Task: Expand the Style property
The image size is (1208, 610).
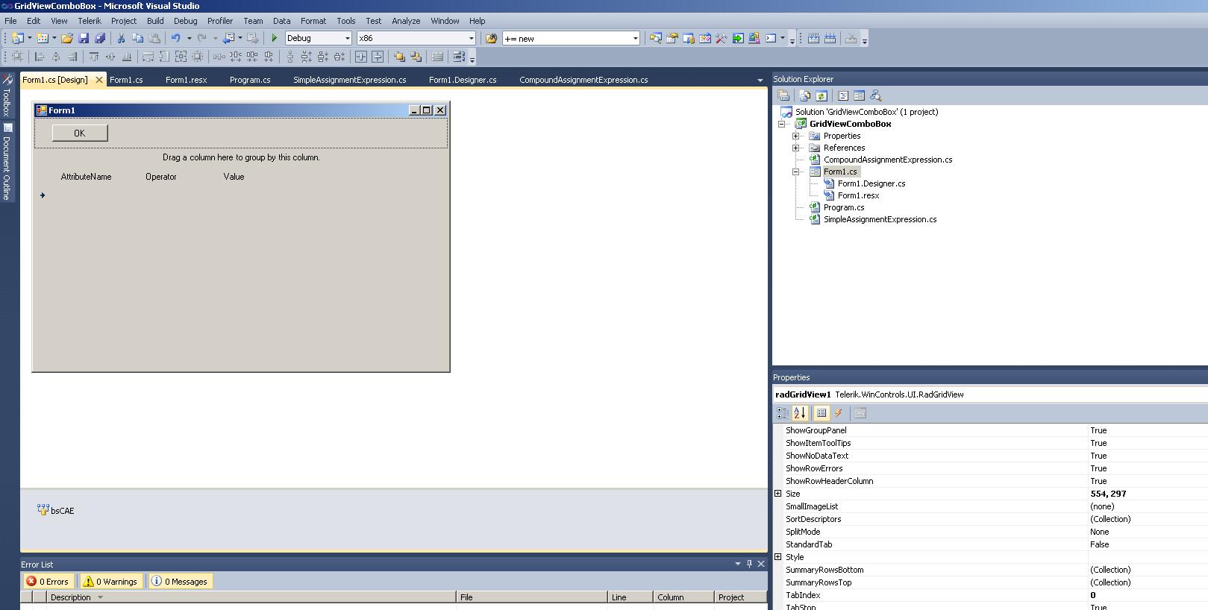Action: tap(777, 557)
